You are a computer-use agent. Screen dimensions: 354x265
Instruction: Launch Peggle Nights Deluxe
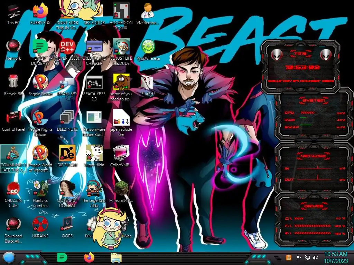[40, 124]
